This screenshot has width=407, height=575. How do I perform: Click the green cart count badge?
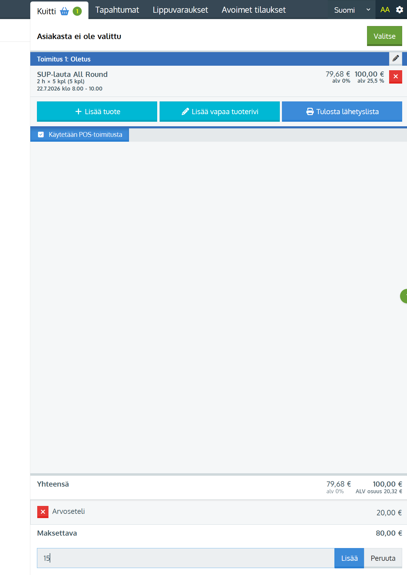(77, 12)
